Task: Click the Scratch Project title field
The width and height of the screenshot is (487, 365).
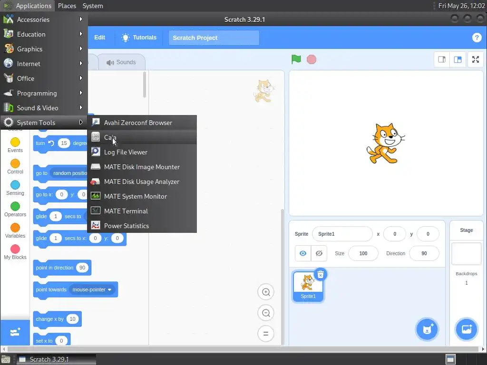Action: tap(214, 38)
